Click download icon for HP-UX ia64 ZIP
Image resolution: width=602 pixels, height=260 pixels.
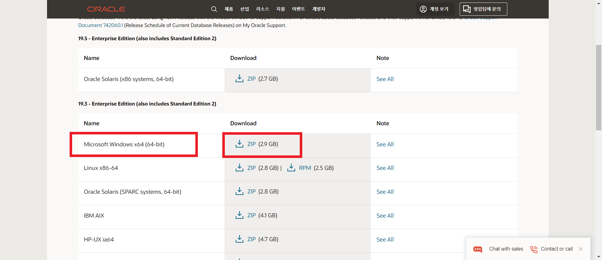point(240,239)
